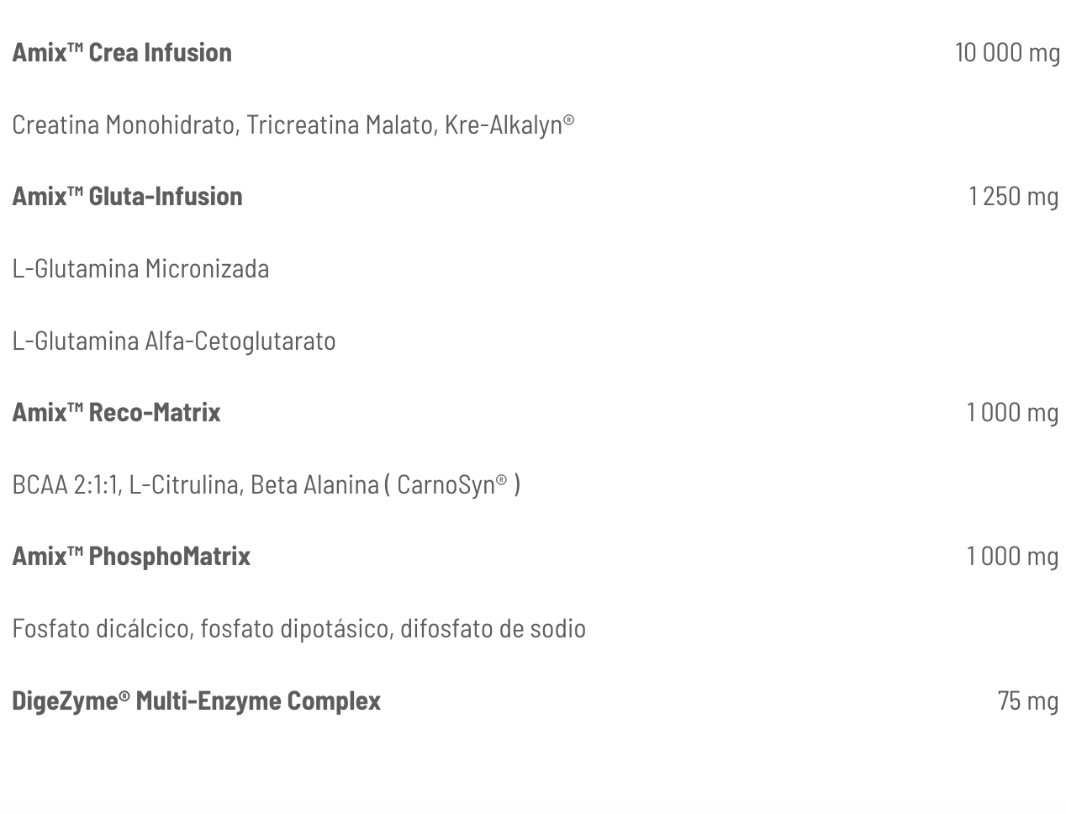The height and width of the screenshot is (814, 1066).
Task: Select the 75 mg dosage value
Action: click(x=1027, y=700)
